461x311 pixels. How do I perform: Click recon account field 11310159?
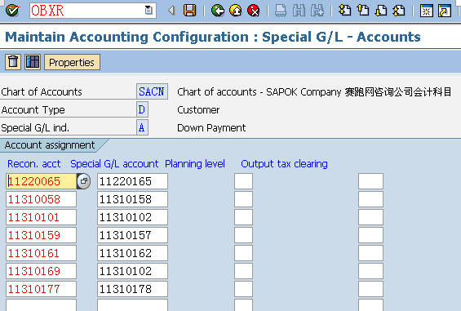click(x=41, y=235)
